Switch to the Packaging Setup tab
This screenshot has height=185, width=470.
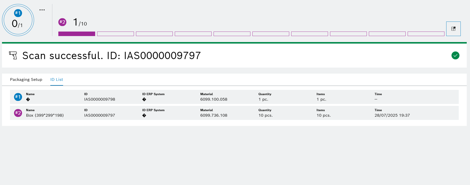[26, 80]
